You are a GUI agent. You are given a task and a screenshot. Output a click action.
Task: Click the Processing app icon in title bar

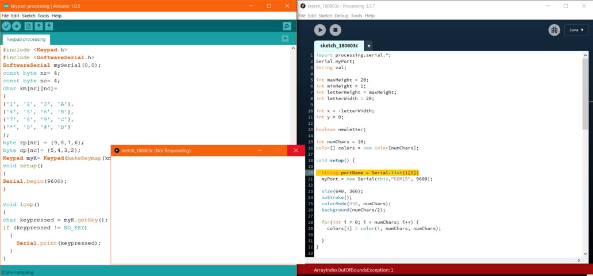coord(303,6)
